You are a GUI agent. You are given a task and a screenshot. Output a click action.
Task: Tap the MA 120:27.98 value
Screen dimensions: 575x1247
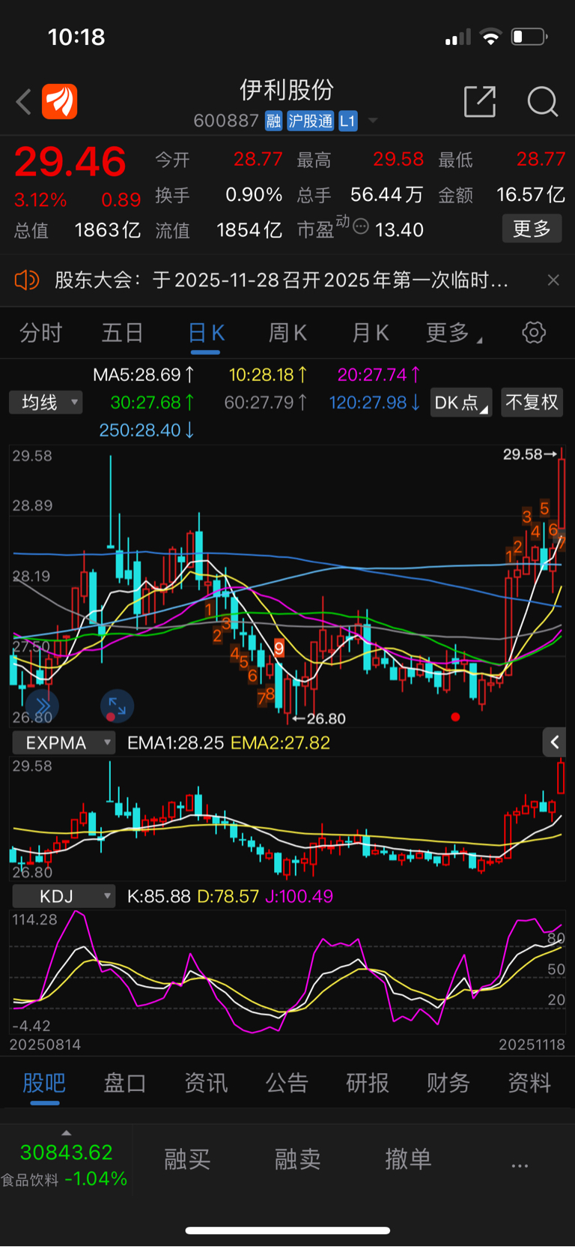[x=375, y=403]
